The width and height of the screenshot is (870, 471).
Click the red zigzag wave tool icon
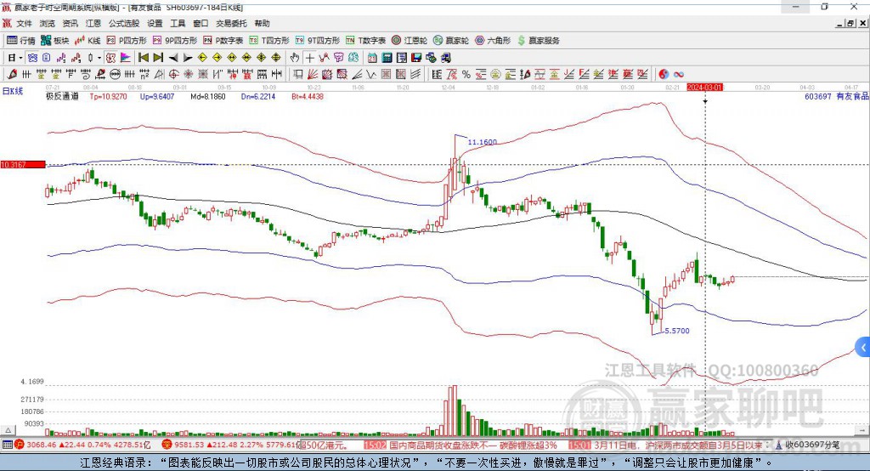click(324, 58)
